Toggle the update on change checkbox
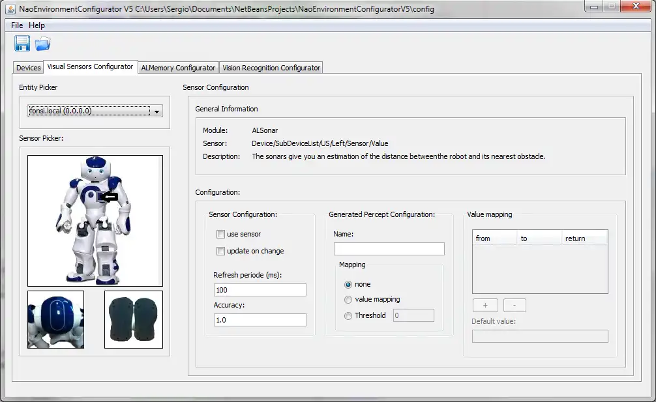Viewport: 656px width, 402px height. 220,251
